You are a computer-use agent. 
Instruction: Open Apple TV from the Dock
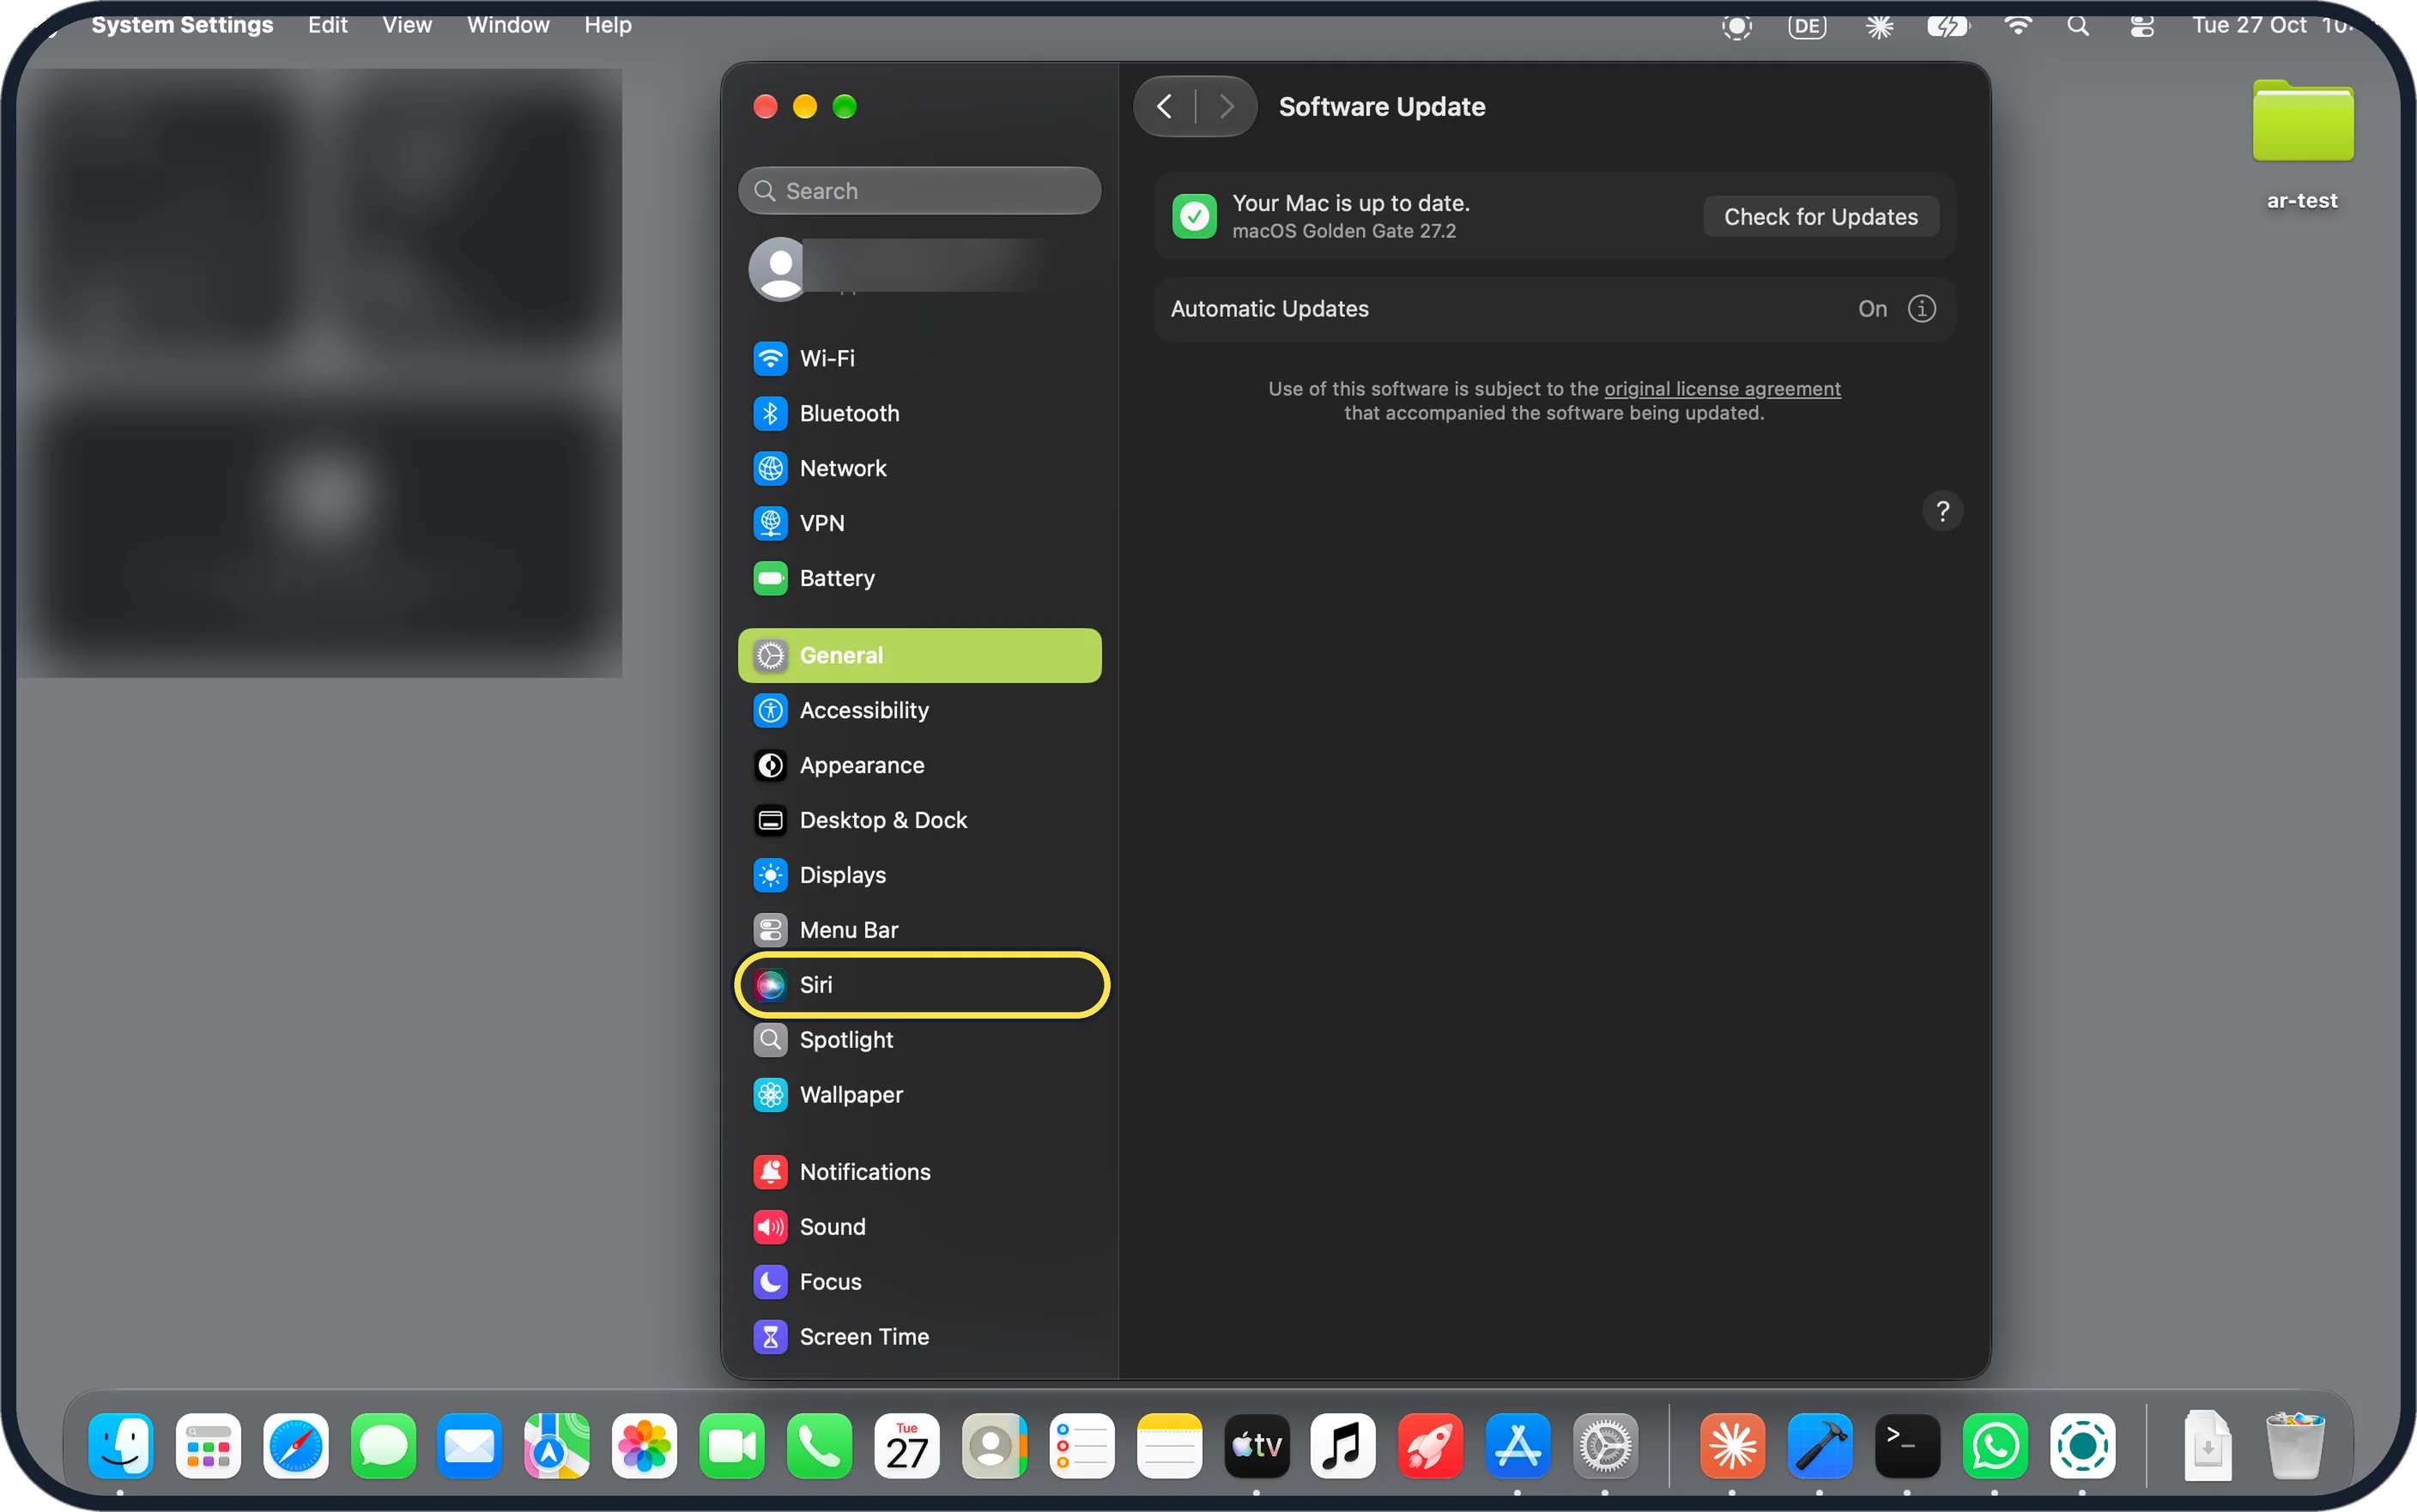coord(1257,1446)
